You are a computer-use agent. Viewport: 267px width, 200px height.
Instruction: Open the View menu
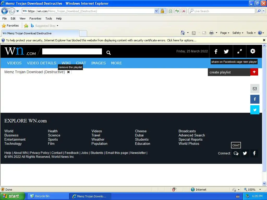point(22,18)
